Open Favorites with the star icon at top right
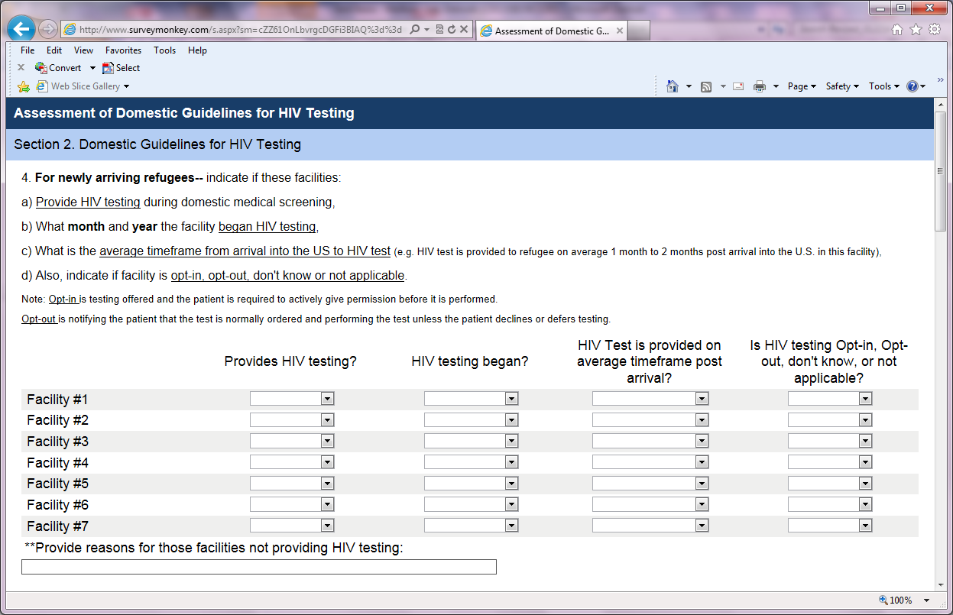The height and width of the screenshot is (615, 953). click(x=916, y=30)
